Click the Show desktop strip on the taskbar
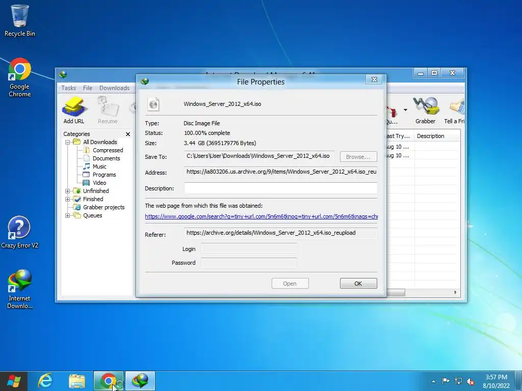 (x=518, y=381)
